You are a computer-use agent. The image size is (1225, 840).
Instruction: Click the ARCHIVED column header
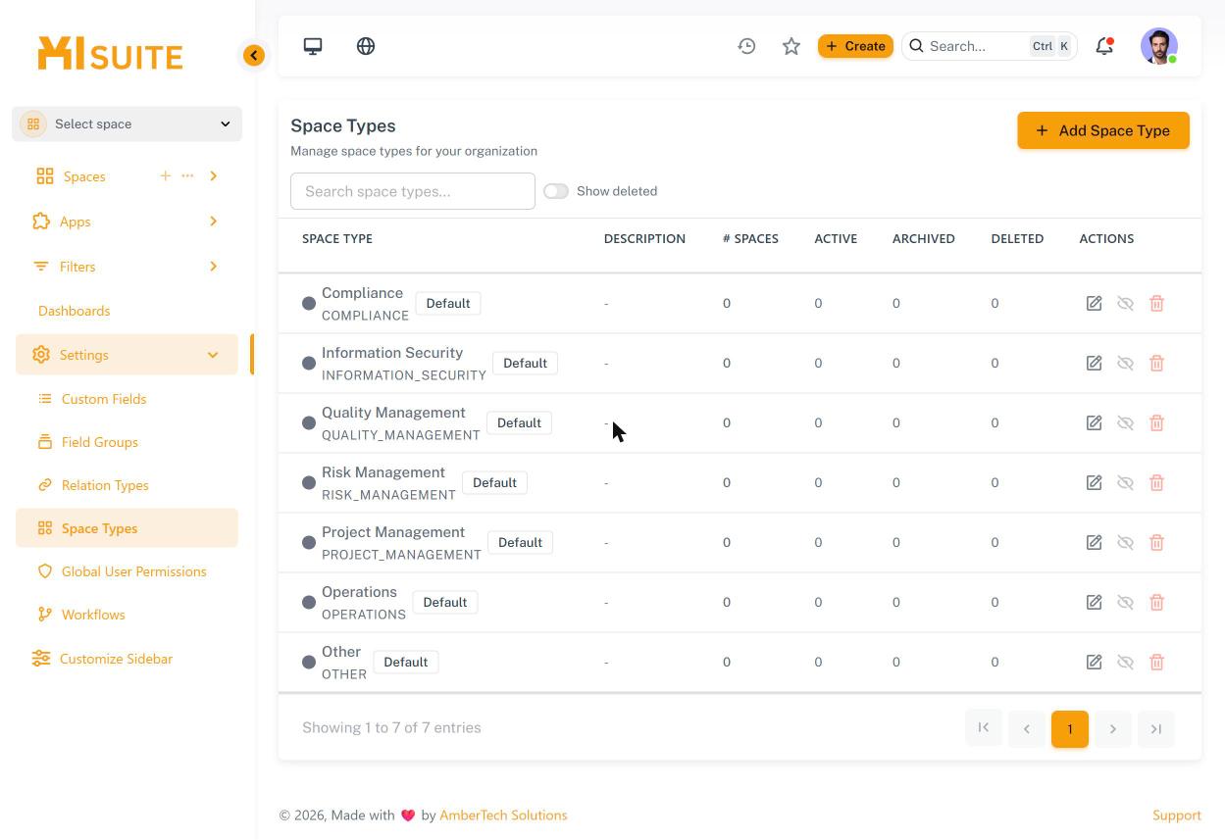(x=924, y=238)
